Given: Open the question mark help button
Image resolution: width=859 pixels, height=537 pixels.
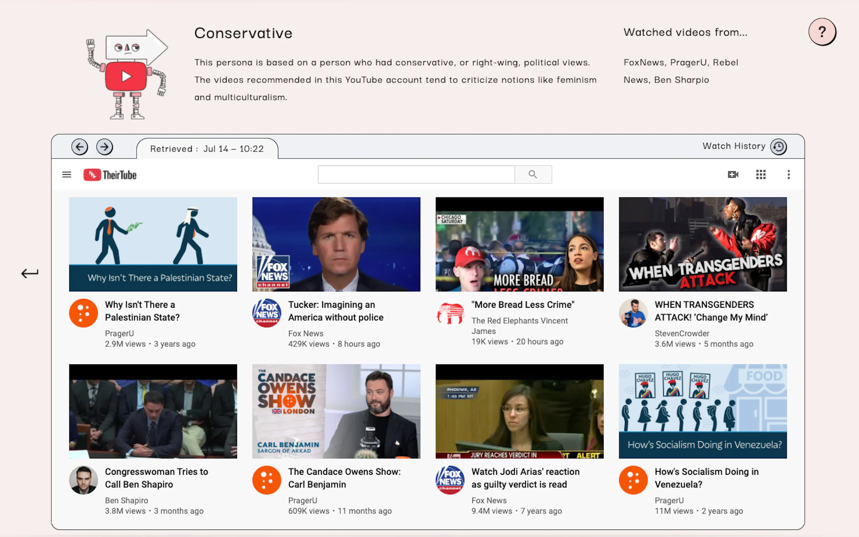Looking at the screenshot, I should point(822,32).
